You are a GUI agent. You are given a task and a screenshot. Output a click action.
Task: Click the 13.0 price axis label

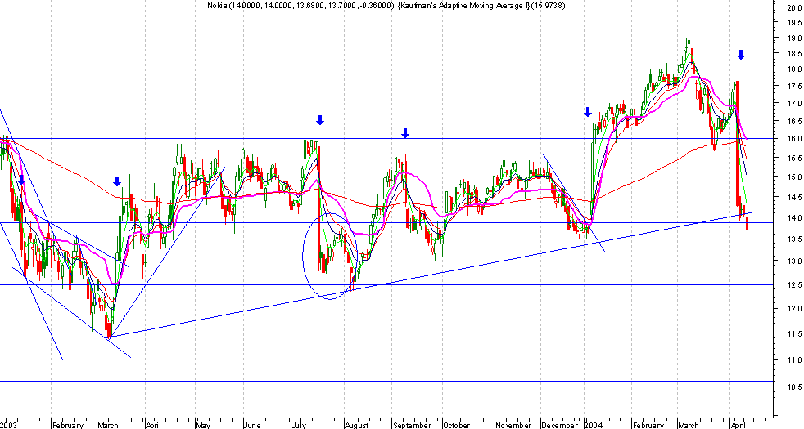793,261
